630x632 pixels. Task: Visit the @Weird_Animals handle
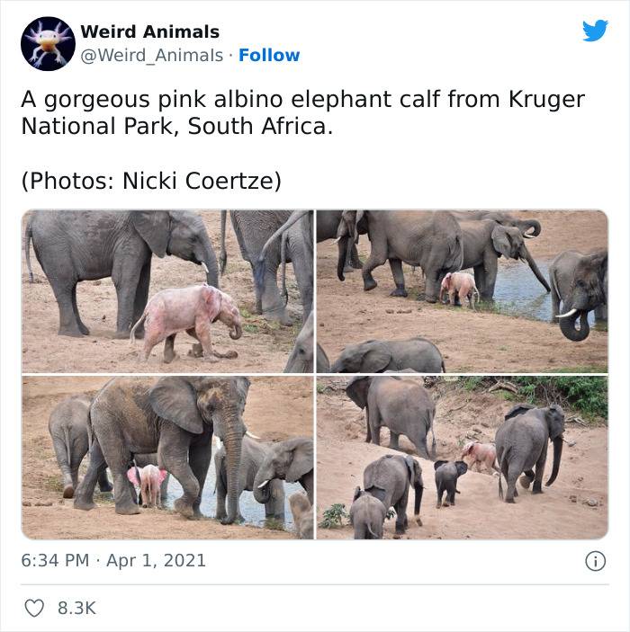[x=152, y=55]
